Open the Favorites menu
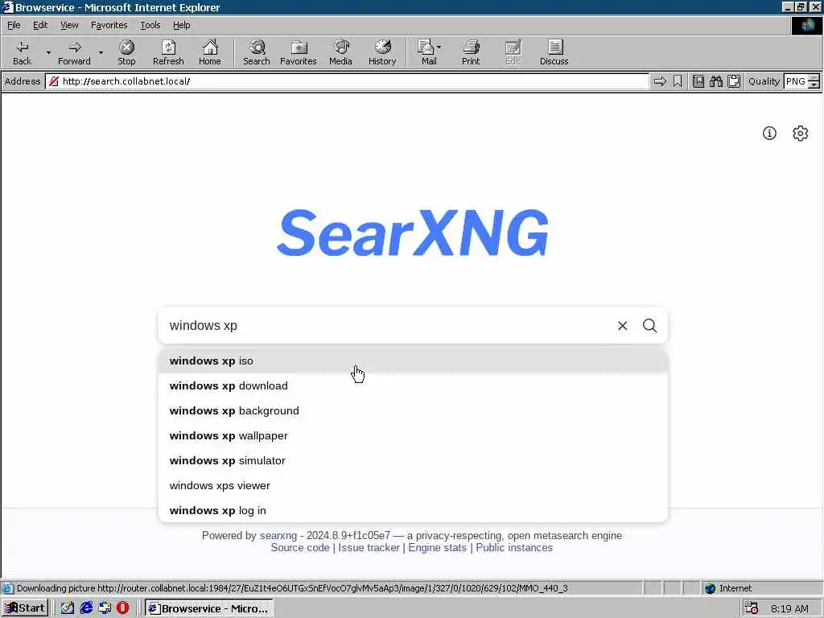The image size is (824, 618). [x=109, y=25]
